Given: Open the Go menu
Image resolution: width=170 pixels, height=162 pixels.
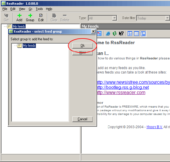Looking at the screenshot, I should pyautogui.click(x=31, y=9).
